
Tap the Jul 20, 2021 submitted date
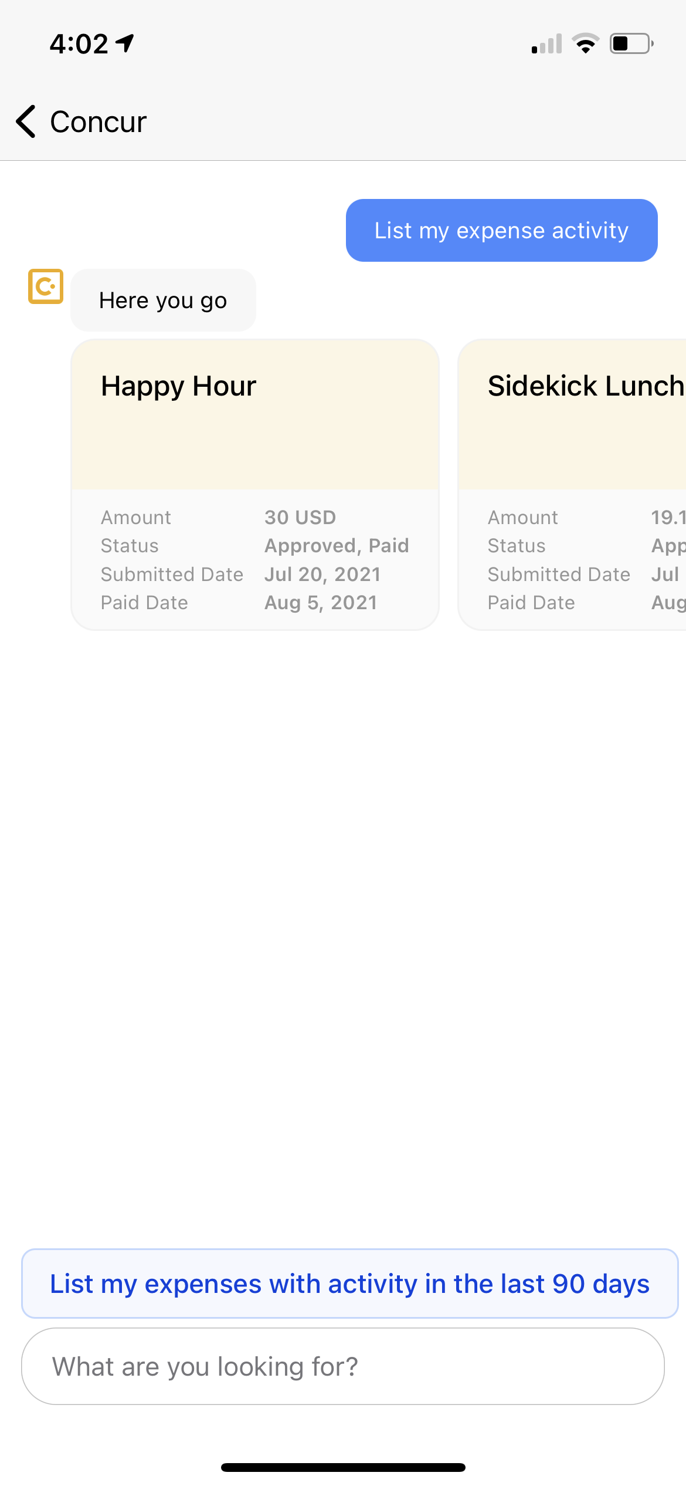click(322, 574)
